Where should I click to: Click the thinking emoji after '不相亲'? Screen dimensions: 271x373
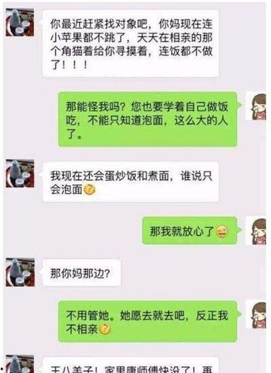click(105, 330)
